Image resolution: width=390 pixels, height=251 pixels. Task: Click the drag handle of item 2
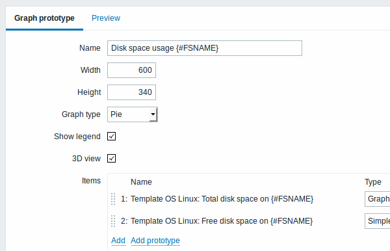113,221
